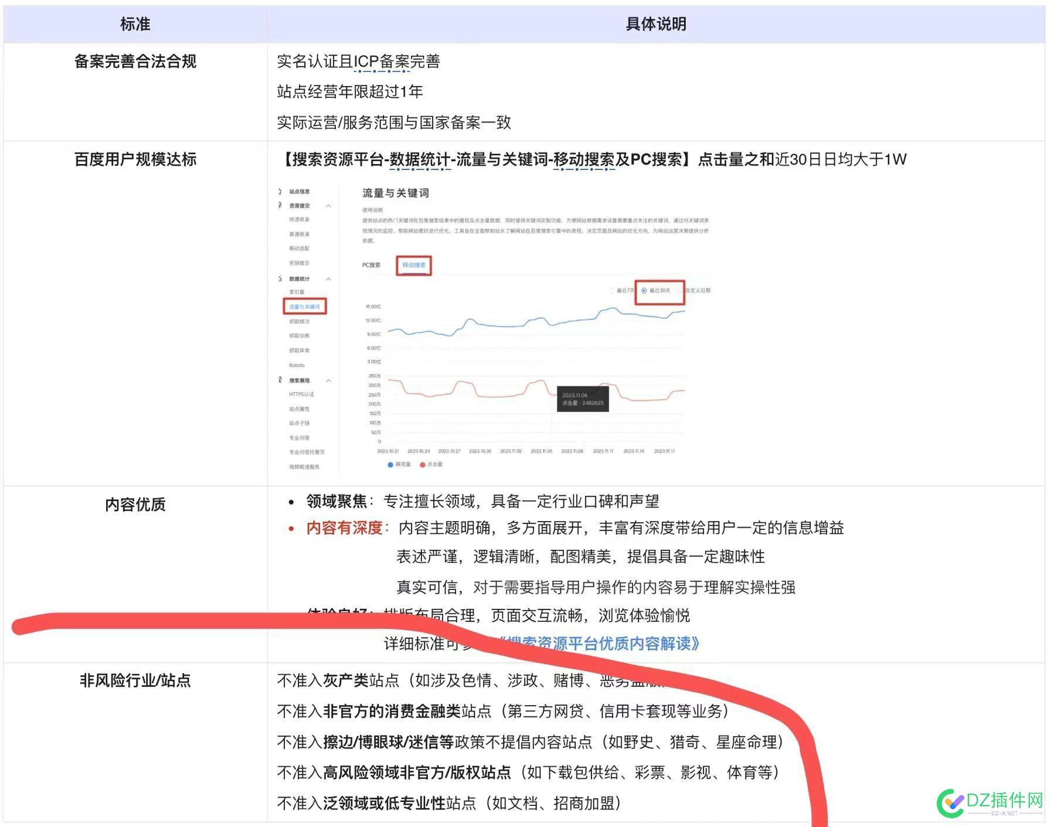Image resolution: width=1054 pixels, height=827 pixels.
Task: Click the 2023.10.21 x-axis date label
Action: point(388,451)
